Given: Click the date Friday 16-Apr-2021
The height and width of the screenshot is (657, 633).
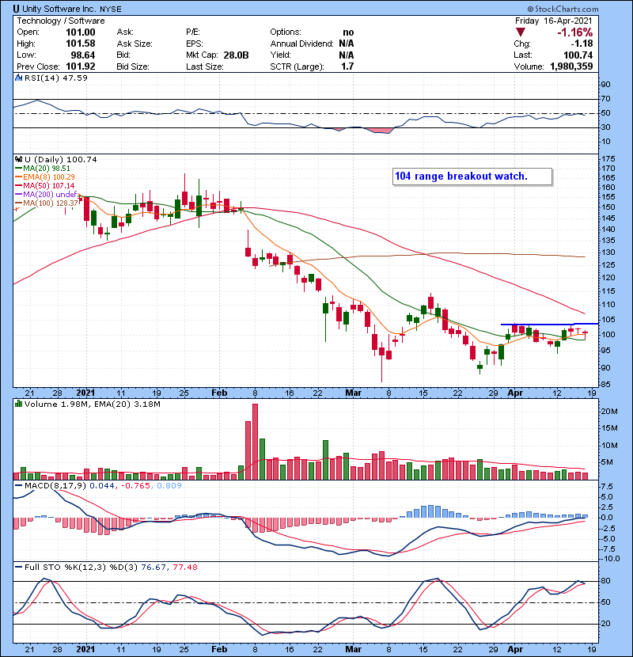Looking at the screenshot, I should tap(553, 21).
